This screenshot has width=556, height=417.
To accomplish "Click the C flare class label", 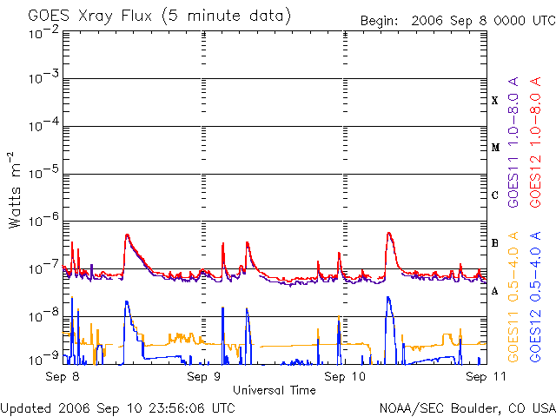I will pyautogui.click(x=495, y=195).
